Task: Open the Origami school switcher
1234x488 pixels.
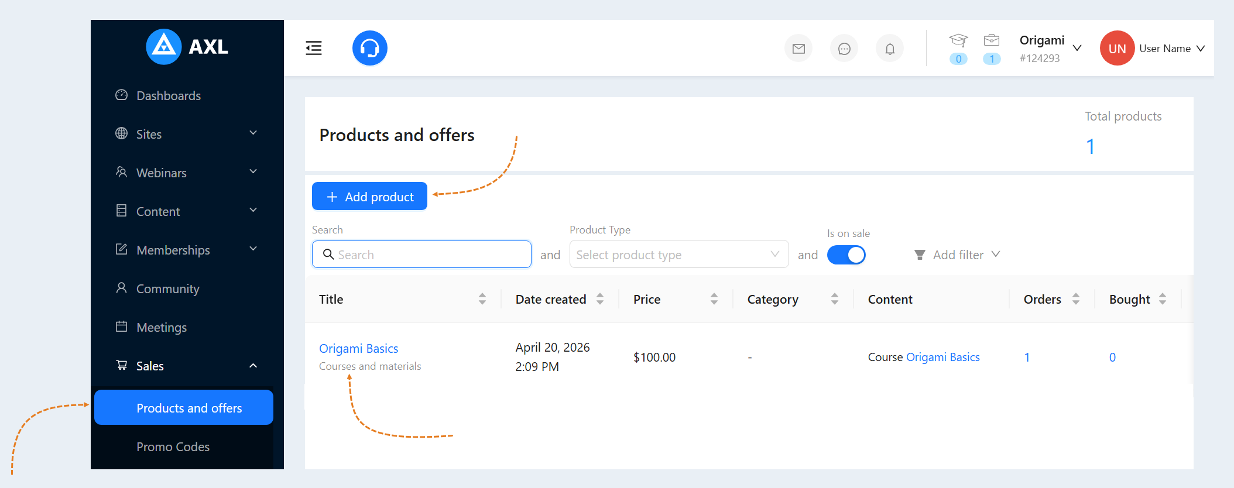Action: [x=1050, y=48]
